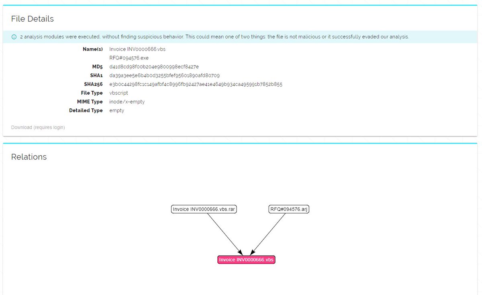
Task: Click the inode/x-empty MIME Type value
Action: coord(127,102)
